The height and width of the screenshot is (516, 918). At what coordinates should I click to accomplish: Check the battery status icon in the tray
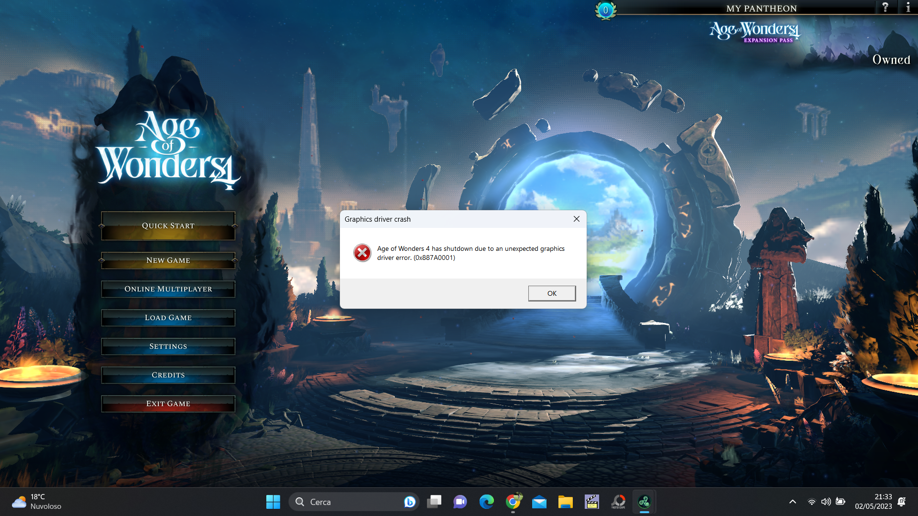840,502
